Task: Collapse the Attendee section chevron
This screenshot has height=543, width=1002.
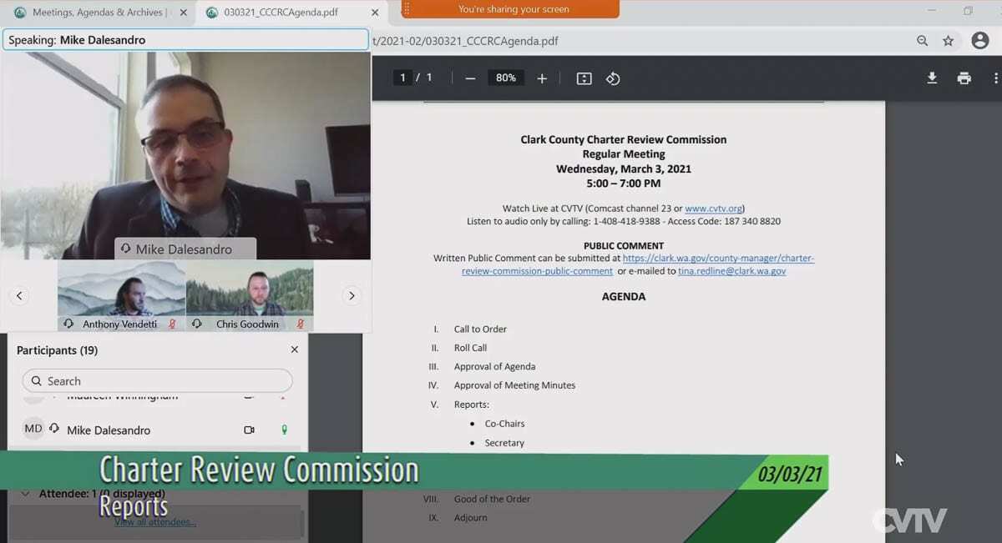Action: click(x=25, y=494)
